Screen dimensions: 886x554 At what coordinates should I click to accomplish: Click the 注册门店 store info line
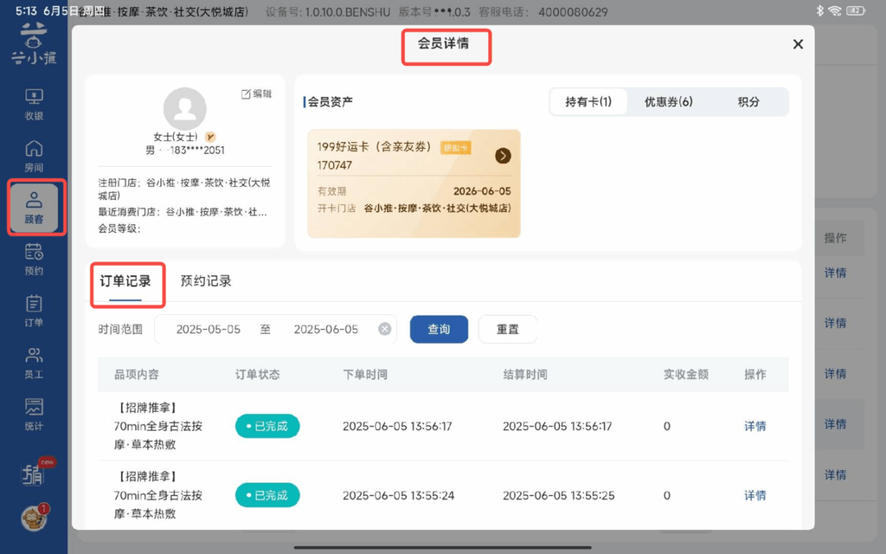click(184, 189)
